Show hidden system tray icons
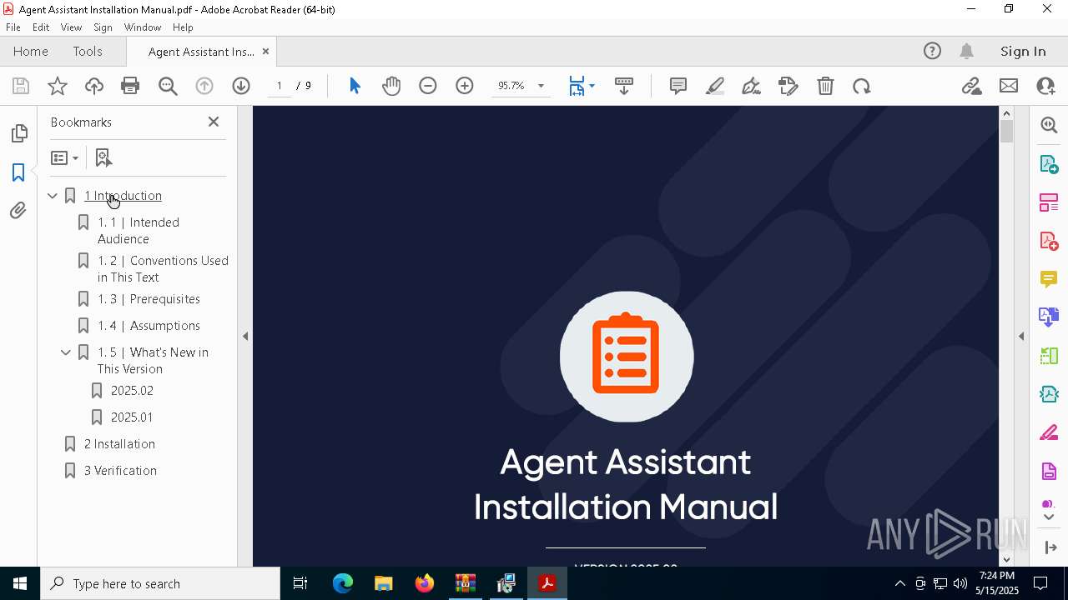Screen dimensions: 1068x600 coord(899,583)
